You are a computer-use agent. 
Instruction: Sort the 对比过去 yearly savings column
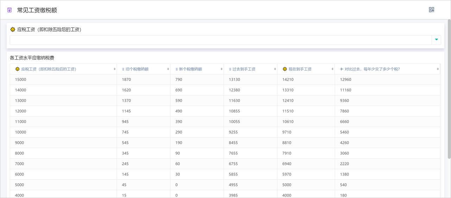(x=438, y=69)
